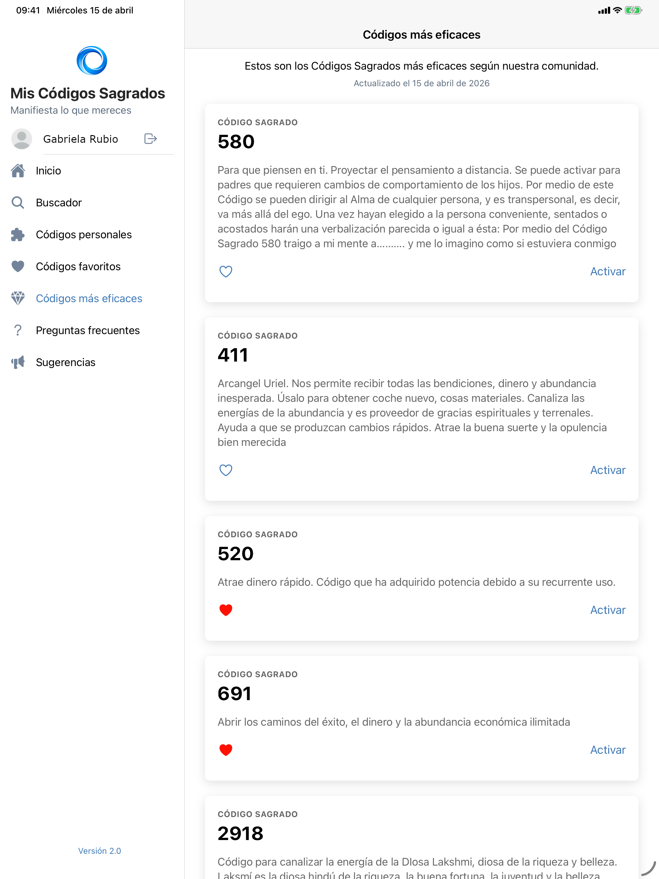Favorite code 580 with heart outline
The width and height of the screenshot is (659, 879).
[226, 271]
